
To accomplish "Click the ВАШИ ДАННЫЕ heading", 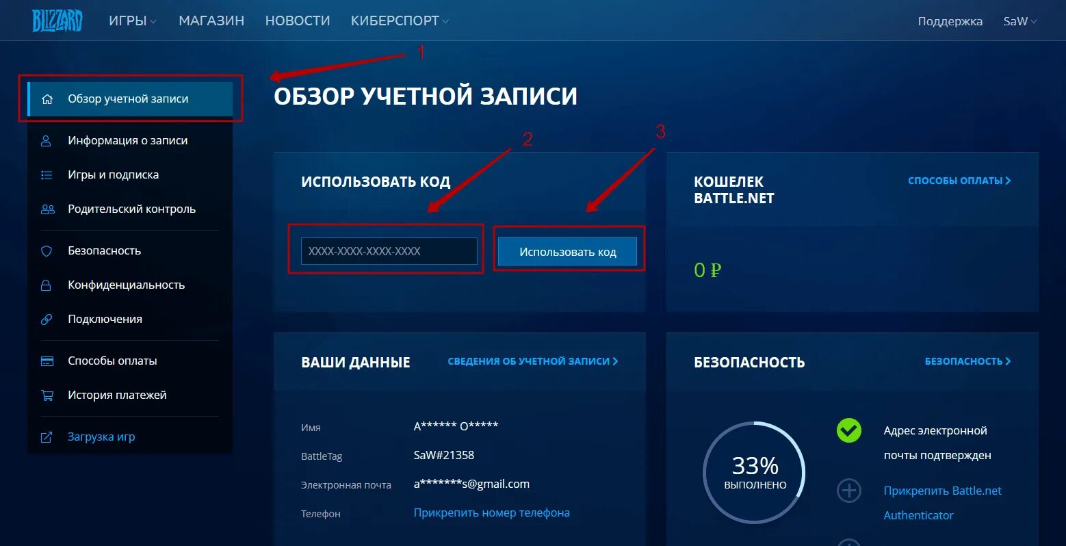I will click(356, 363).
